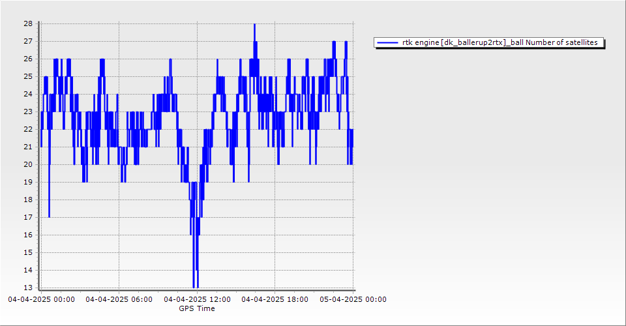
Task: Select x-axis label 04-04-2025 18:00
Action: tap(275, 299)
